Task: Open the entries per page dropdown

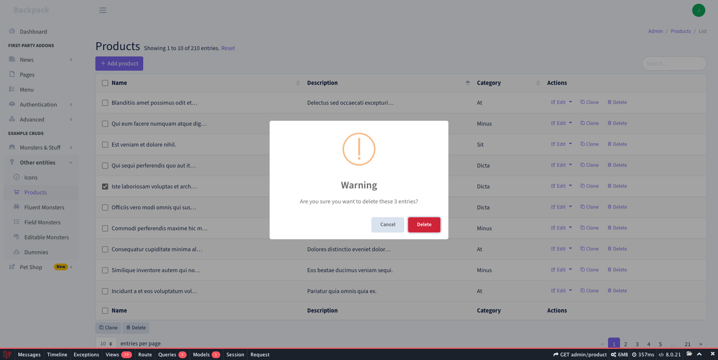Action: click(x=106, y=344)
